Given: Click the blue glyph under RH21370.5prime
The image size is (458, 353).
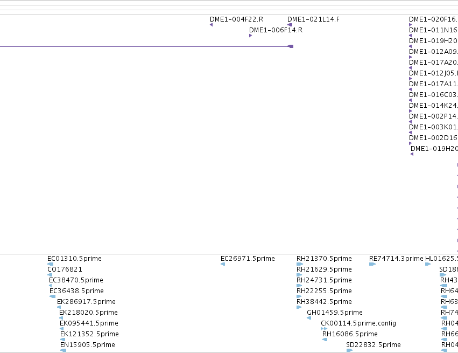Looking at the screenshot, I should click(300, 264).
